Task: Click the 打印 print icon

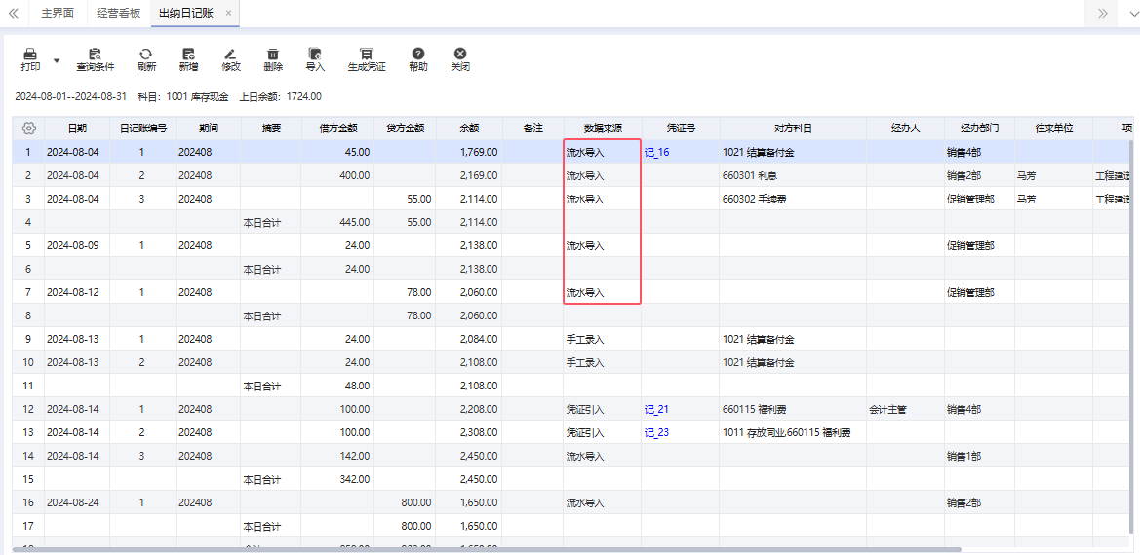Action: pos(30,55)
